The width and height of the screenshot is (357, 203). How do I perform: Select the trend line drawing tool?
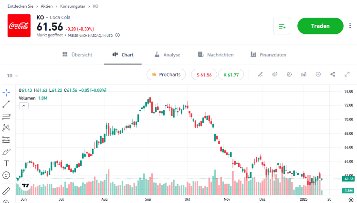pos(6,104)
